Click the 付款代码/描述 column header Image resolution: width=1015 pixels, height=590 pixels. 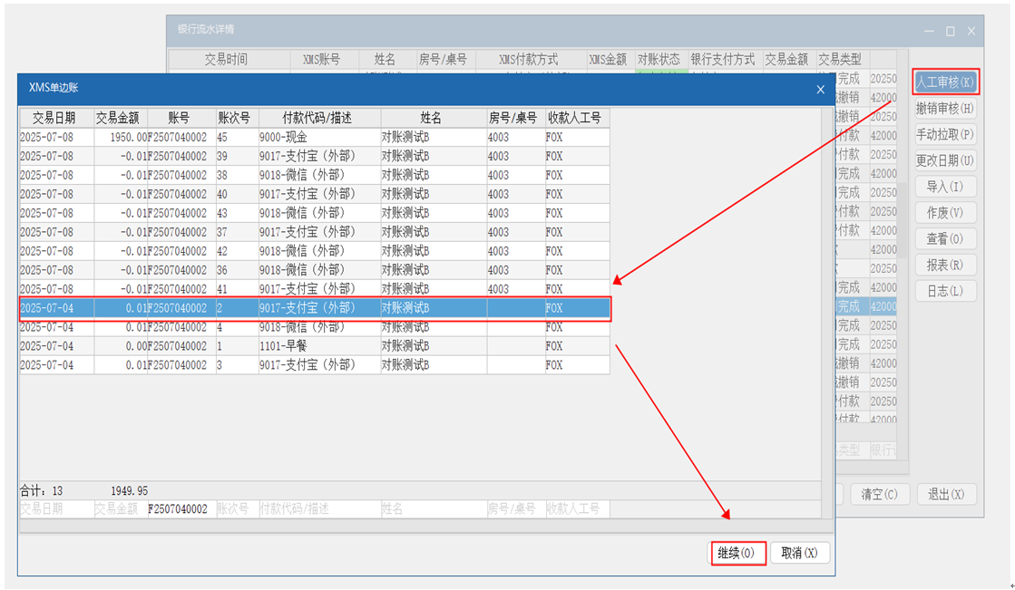319,118
